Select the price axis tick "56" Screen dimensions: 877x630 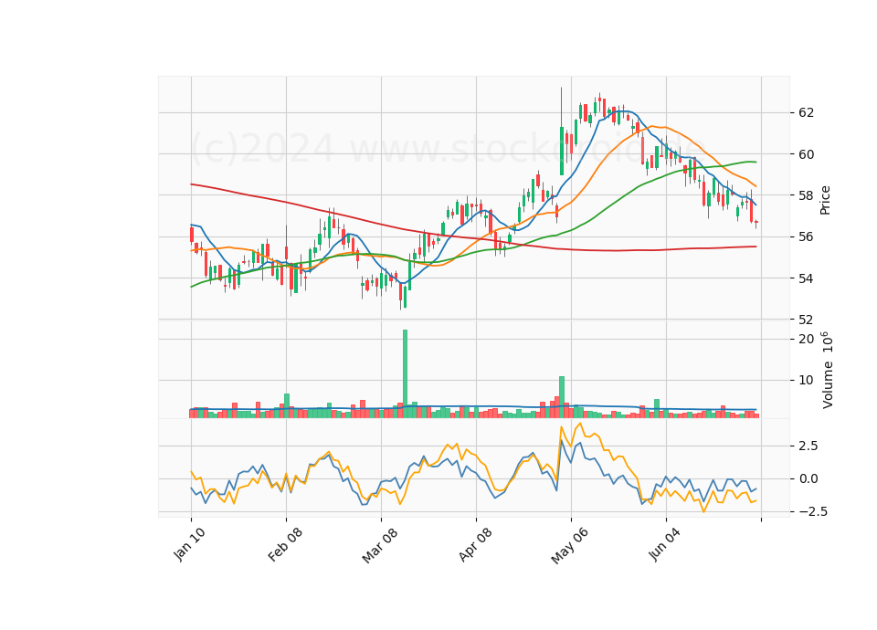coord(806,237)
